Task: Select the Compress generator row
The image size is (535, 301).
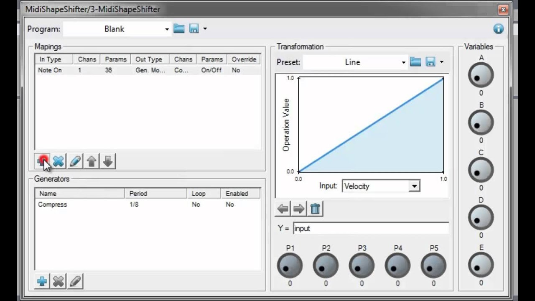Action: 148,204
